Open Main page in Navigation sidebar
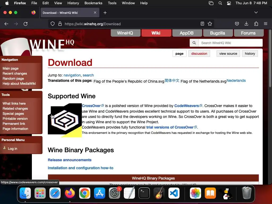Screen dimensions: 272x204 click(10, 68)
